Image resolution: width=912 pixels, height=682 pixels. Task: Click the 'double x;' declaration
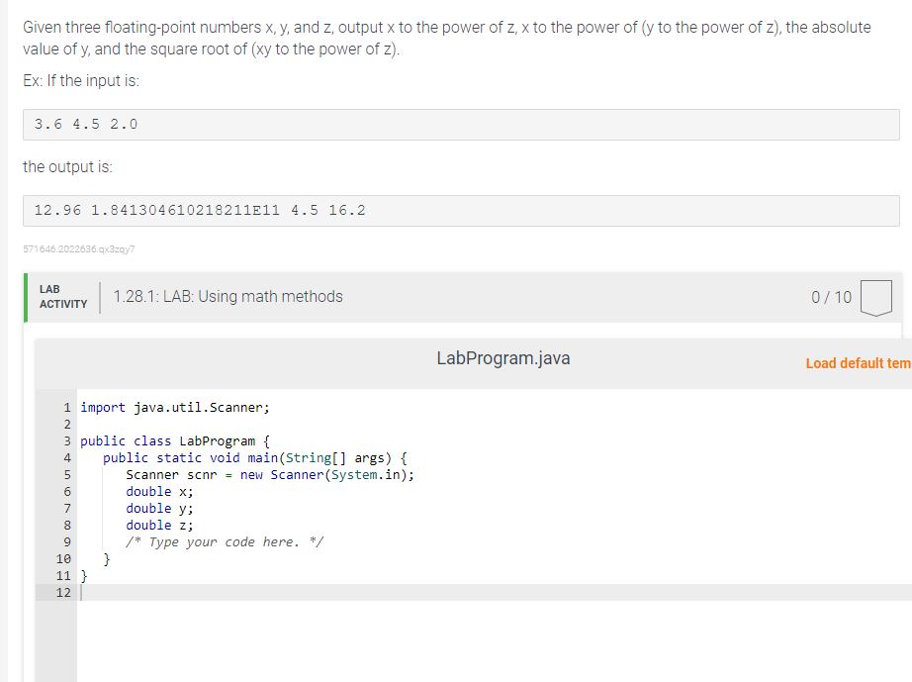click(160, 491)
